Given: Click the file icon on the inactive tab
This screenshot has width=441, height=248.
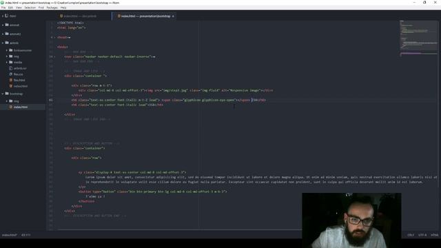Looking at the screenshot, I should pyautogui.click(x=61, y=16).
